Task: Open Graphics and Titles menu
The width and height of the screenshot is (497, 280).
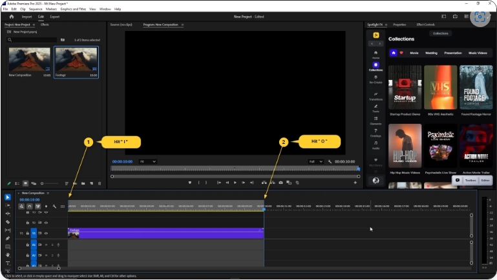Action: (x=73, y=9)
